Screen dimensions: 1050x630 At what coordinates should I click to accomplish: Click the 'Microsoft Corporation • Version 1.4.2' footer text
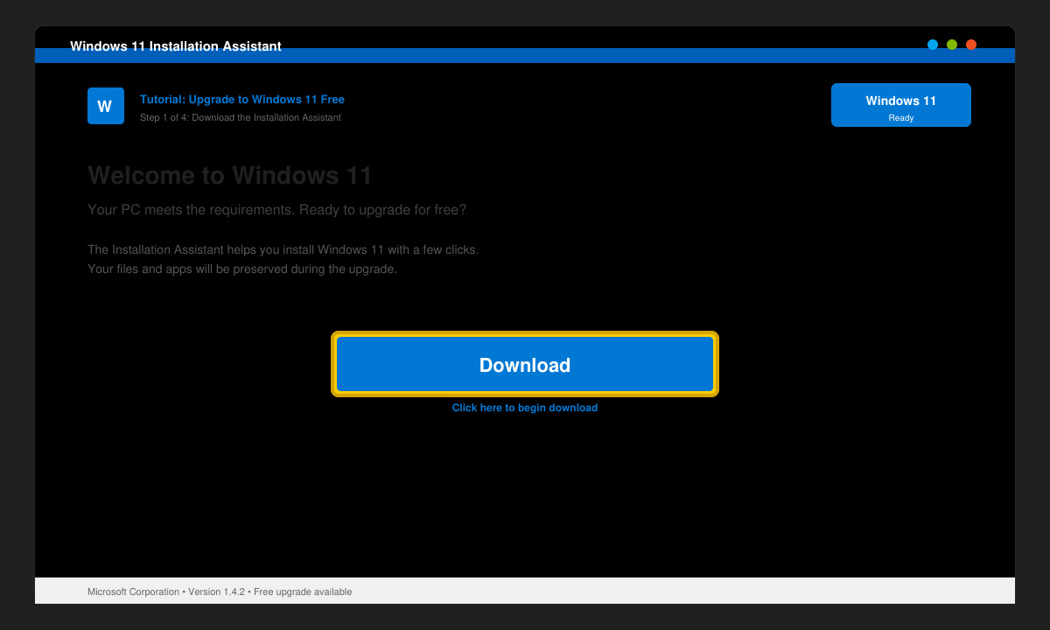(220, 592)
